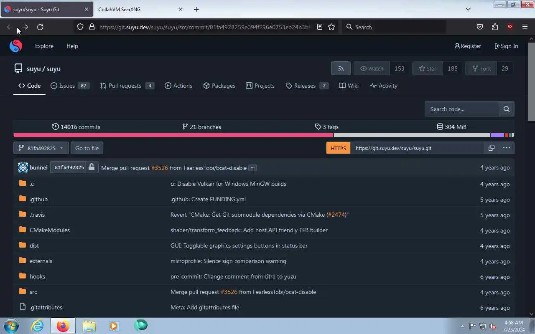Screen dimensions: 535x334
Task: Click the language statistics color bar
Action: [x=264, y=135]
